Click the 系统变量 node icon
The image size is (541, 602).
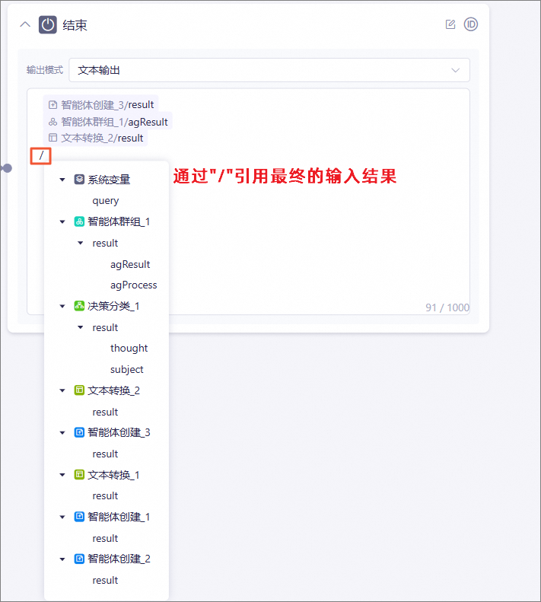click(x=79, y=180)
